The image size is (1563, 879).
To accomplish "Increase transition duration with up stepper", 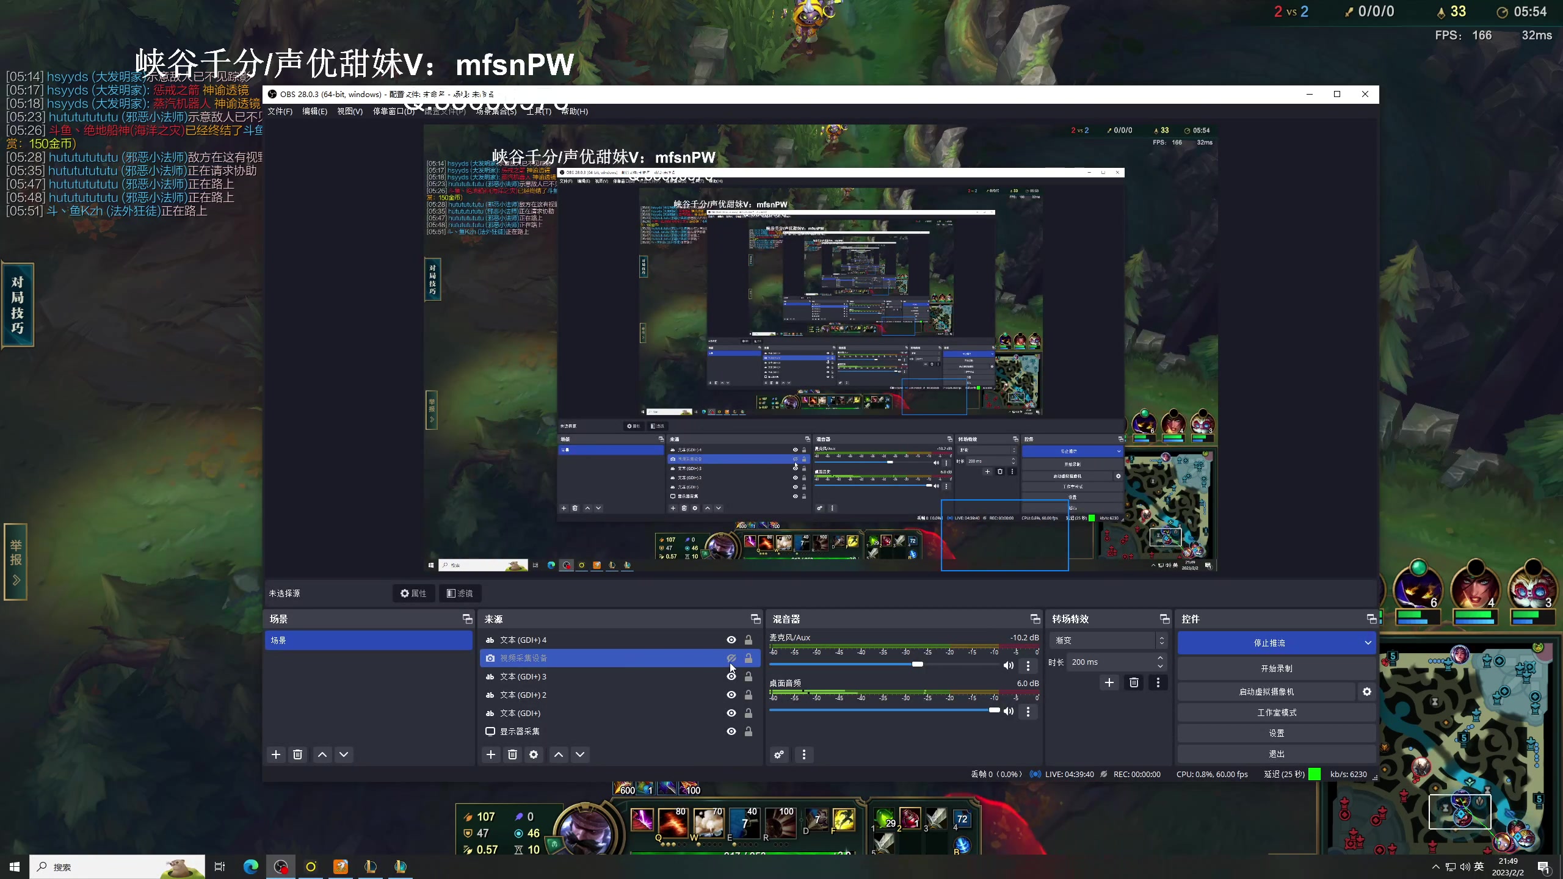I will coord(1160,658).
